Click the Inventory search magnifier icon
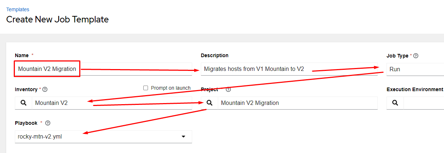Screen dimensions: 444x153 pyautogui.click(x=24, y=103)
